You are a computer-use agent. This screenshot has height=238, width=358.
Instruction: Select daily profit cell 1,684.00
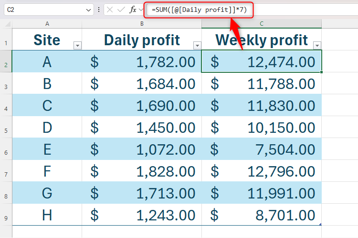[142, 83]
